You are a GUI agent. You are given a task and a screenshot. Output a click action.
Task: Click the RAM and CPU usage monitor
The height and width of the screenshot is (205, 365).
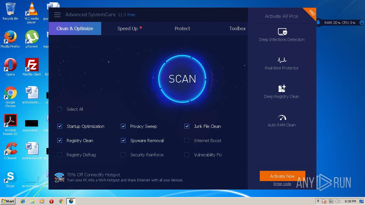[340, 22]
